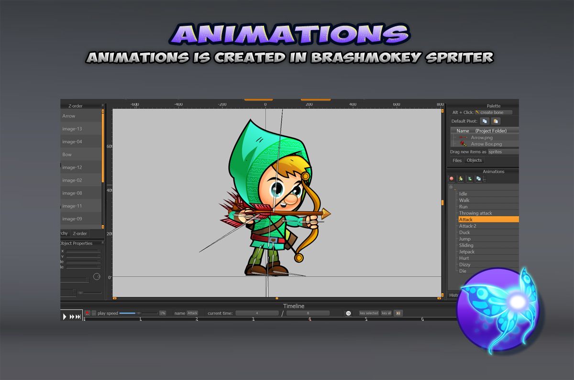The image size is (574, 380).
Task: Click the round loop toggle in timeline
Action: 348,313
